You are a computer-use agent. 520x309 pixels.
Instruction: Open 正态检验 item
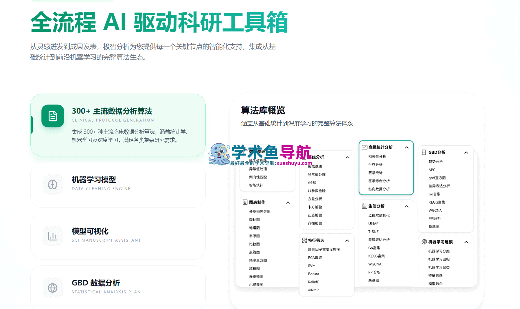(x=315, y=215)
